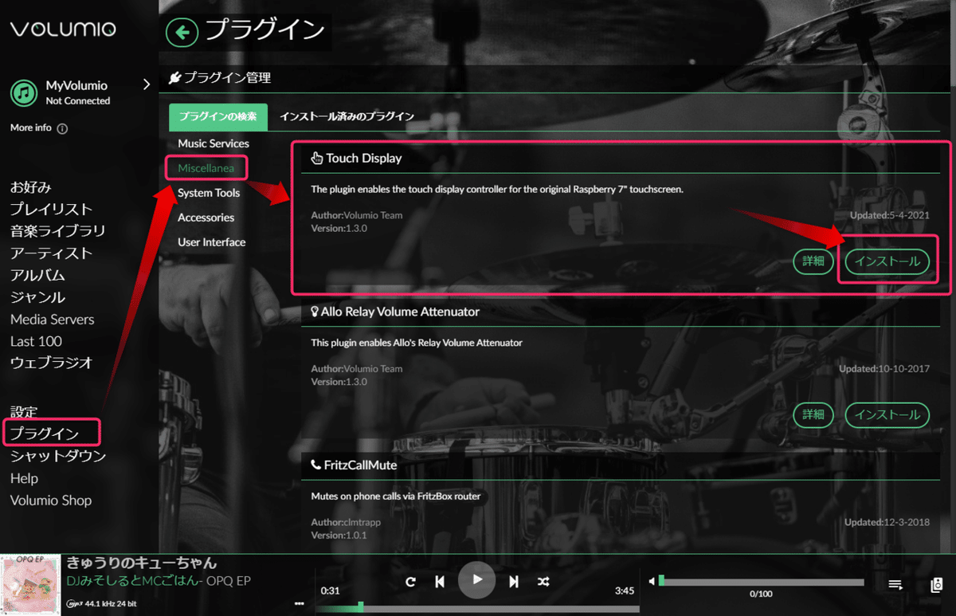Viewport: 956px width, 616px height.
Task: Click the volume slider bar
Action: click(762, 582)
